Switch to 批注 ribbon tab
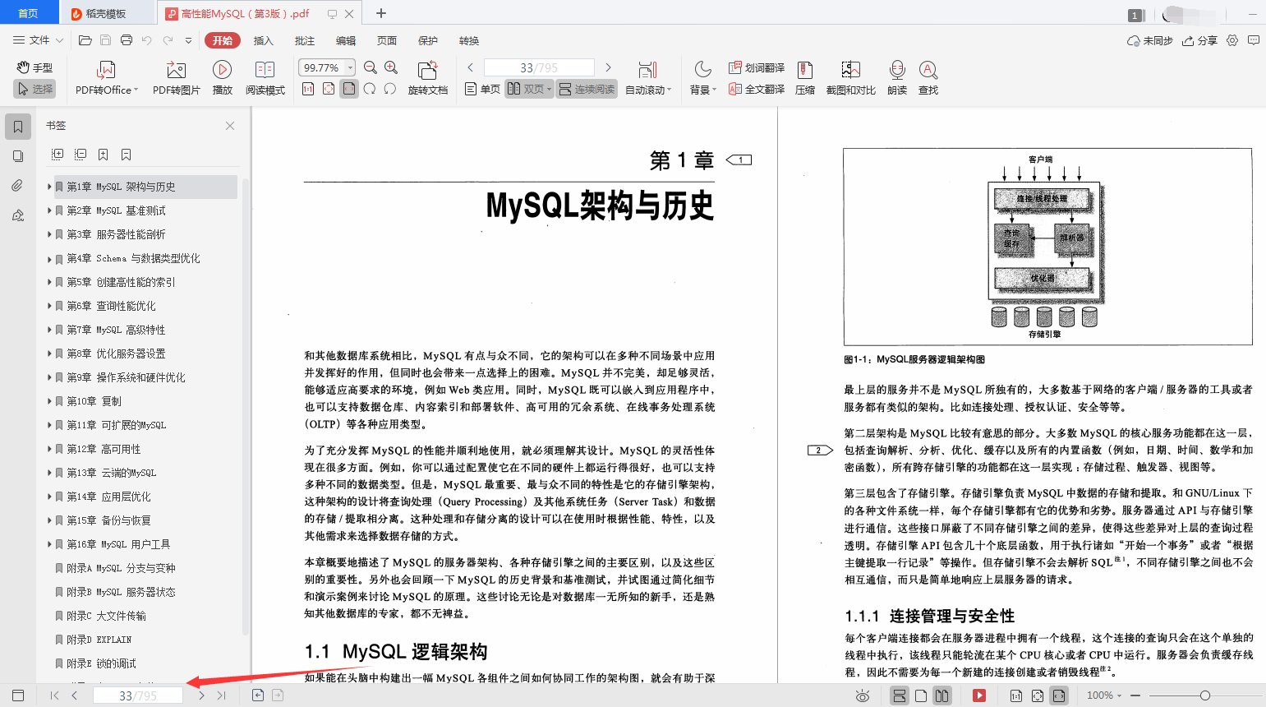1266x707 pixels. [x=305, y=40]
